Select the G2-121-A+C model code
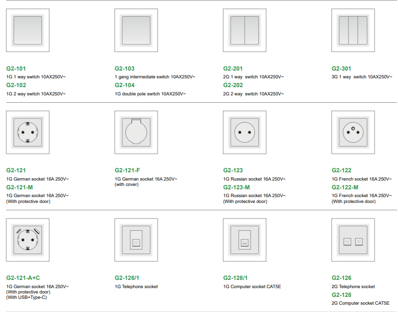The width and height of the screenshot is (398, 312). pos(23,278)
